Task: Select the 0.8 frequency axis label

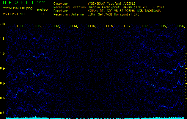Action: point(3,83)
